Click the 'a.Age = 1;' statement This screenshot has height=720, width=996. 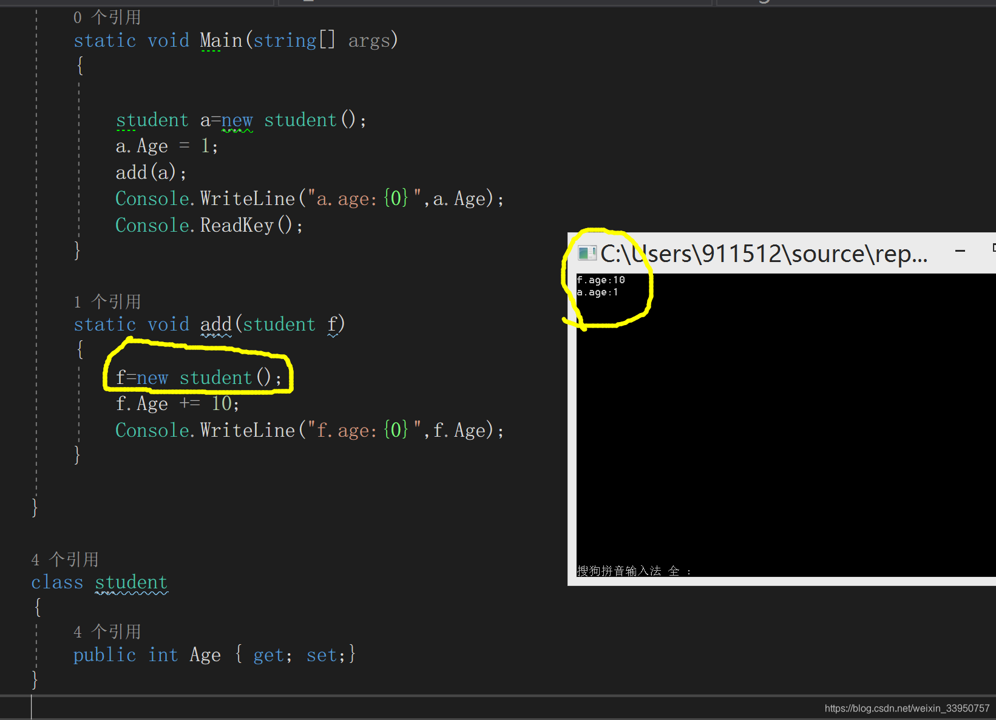point(167,146)
